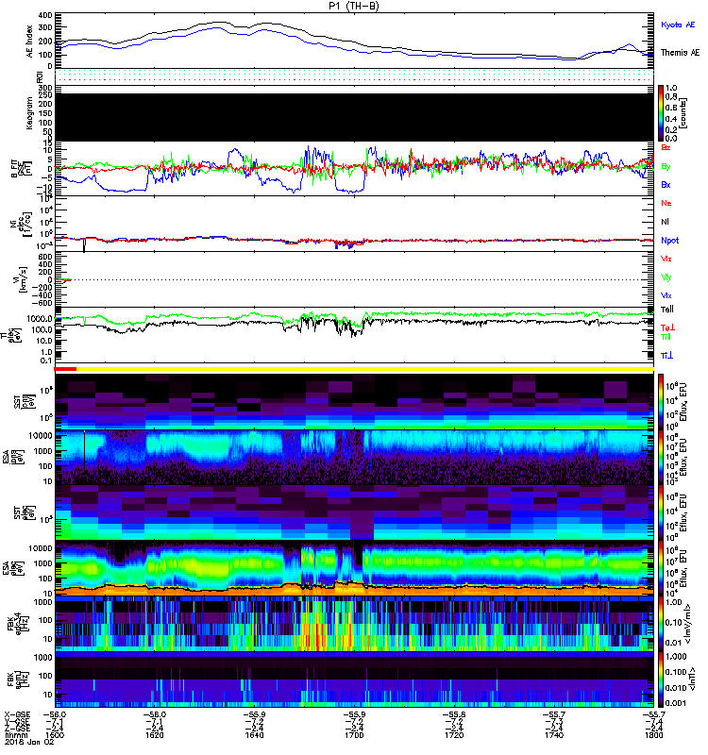Click the 1600 time axis label

pos(55,735)
